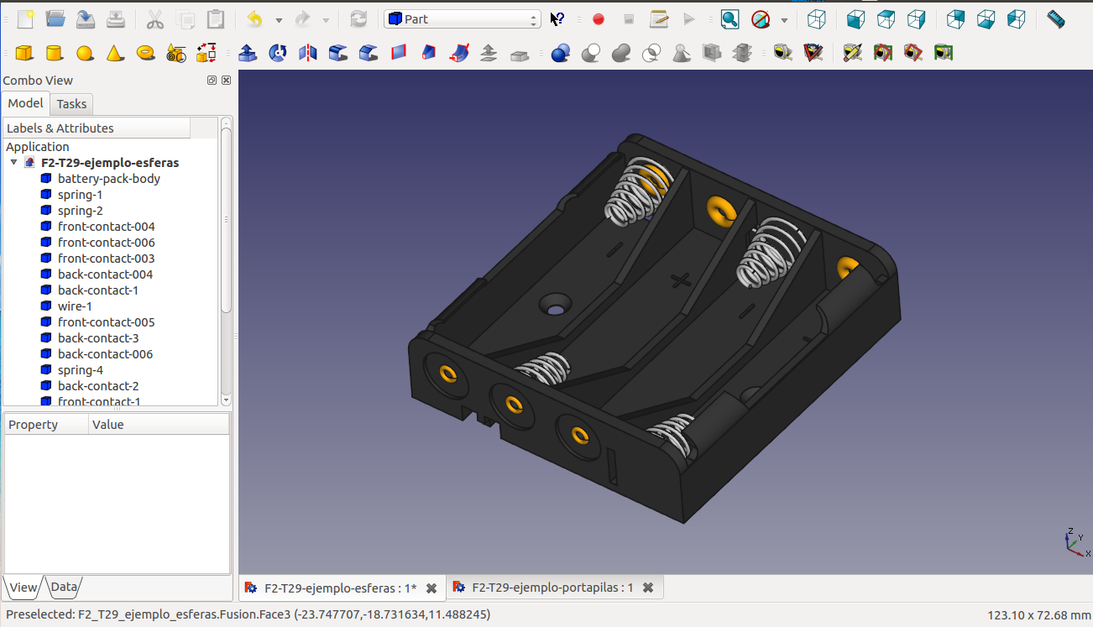Switch to the Tasks tab
Viewport: 1093px width, 627px height.
click(x=71, y=104)
